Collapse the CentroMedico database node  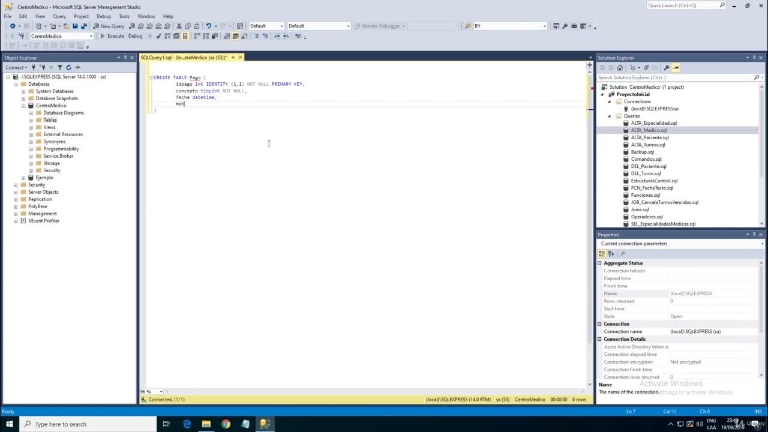click(x=23, y=106)
